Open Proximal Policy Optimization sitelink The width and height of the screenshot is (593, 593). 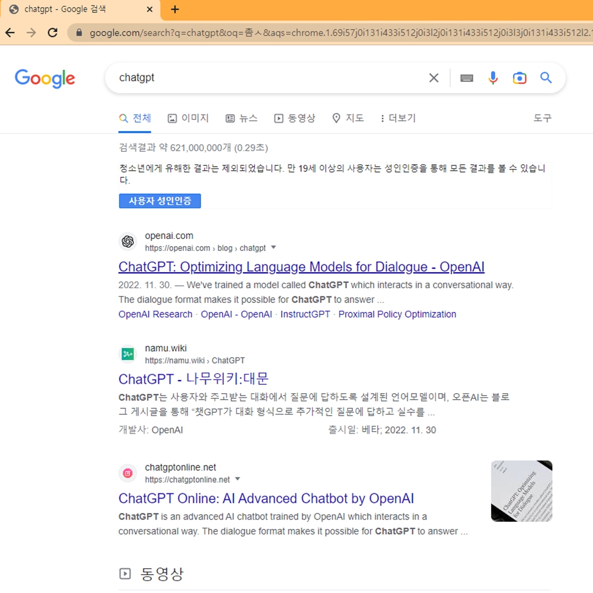397,314
